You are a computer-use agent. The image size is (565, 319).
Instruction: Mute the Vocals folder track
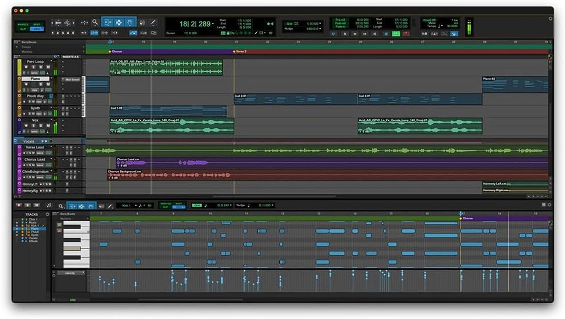coord(46,141)
